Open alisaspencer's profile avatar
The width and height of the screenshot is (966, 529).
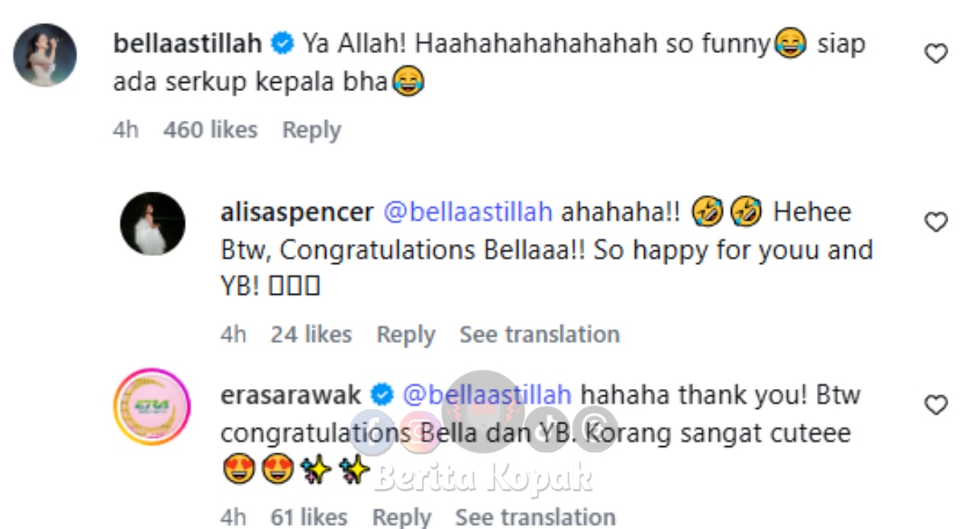click(x=152, y=223)
